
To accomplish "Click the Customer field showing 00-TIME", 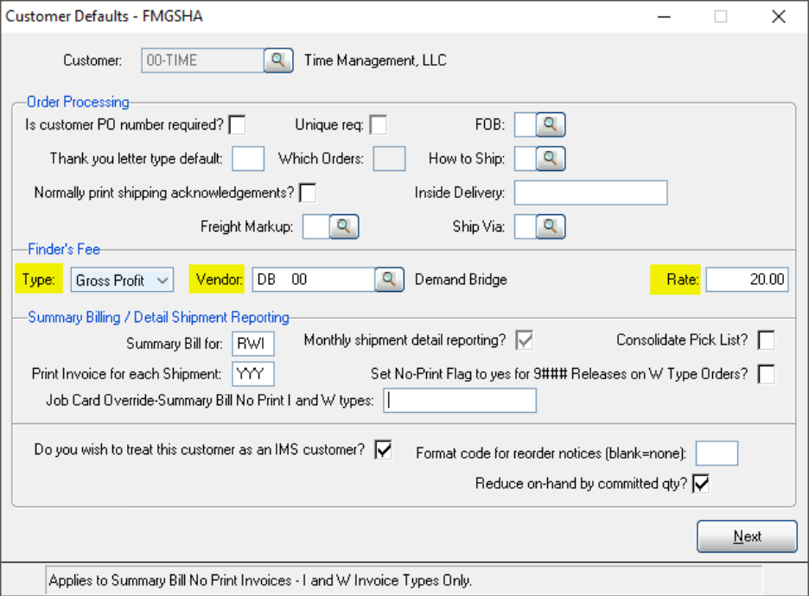I will click(x=203, y=60).
